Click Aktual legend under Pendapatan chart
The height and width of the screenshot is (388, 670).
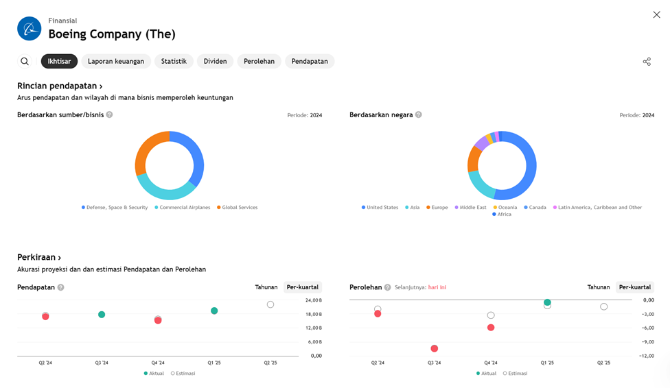coord(154,374)
